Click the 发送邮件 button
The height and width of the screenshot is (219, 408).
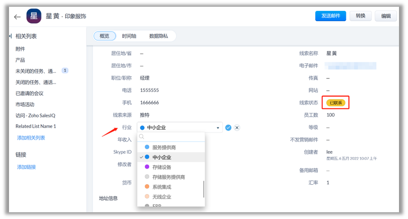tap(330, 16)
